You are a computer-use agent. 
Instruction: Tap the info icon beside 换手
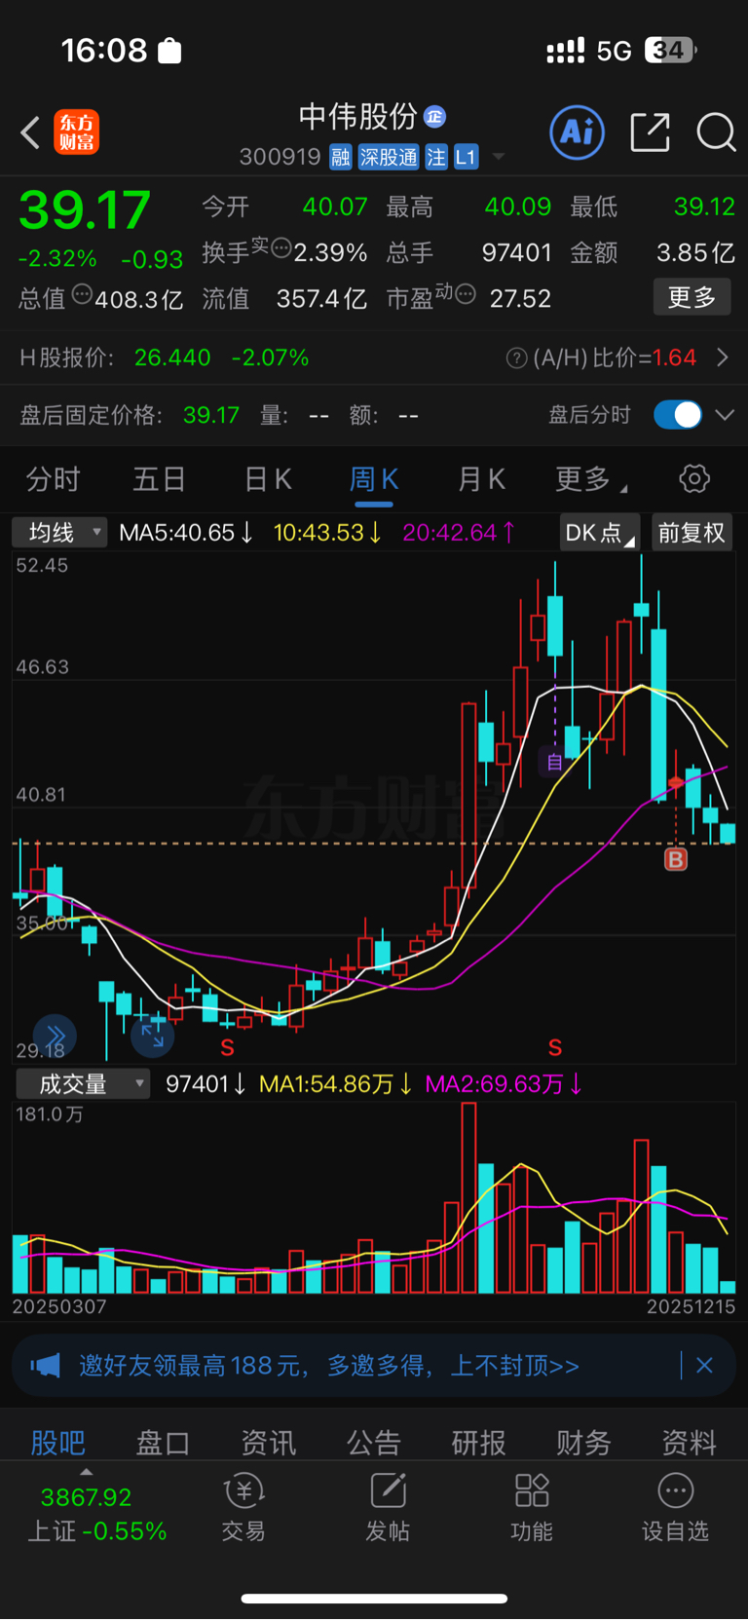click(281, 247)
